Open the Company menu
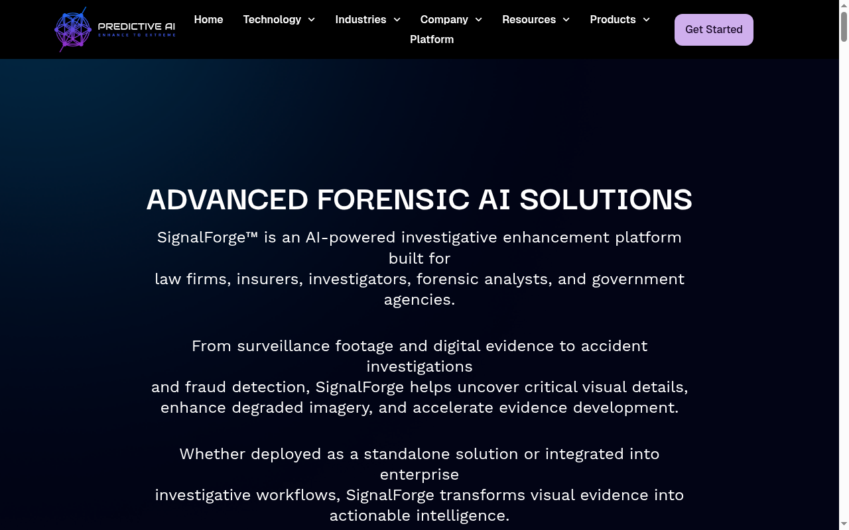This screenshot has width=849, height=530. tap(444, 20)
